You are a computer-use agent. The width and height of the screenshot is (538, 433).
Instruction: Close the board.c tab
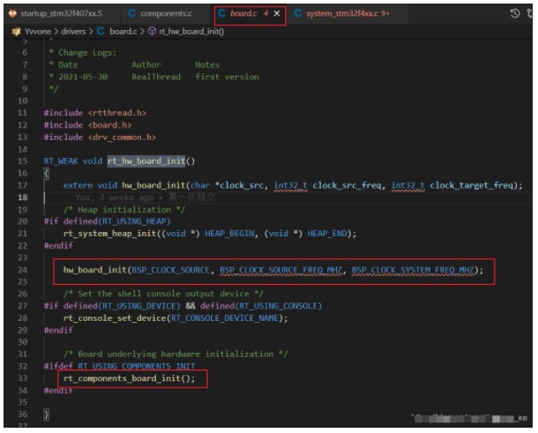pyautogui.click(x=277, y=14)
